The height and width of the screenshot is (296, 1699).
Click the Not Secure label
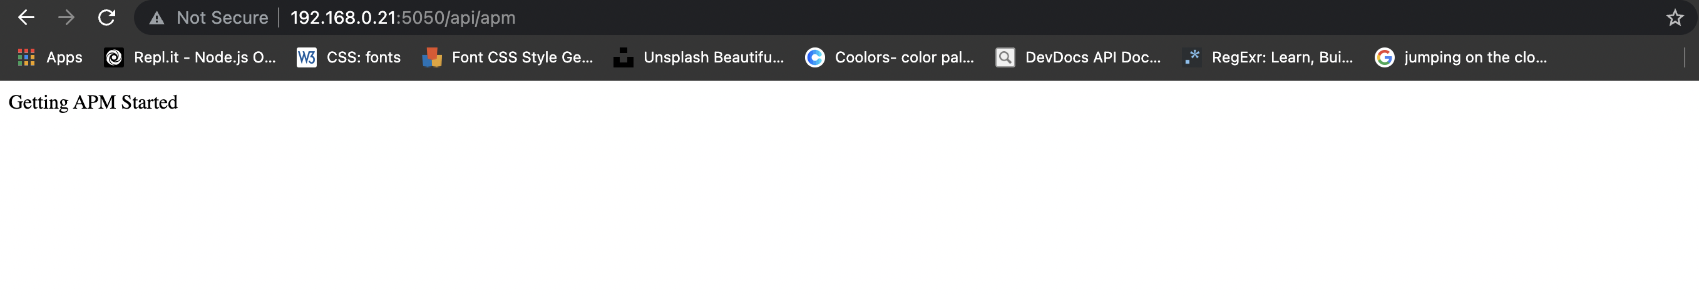pos(222,17)
